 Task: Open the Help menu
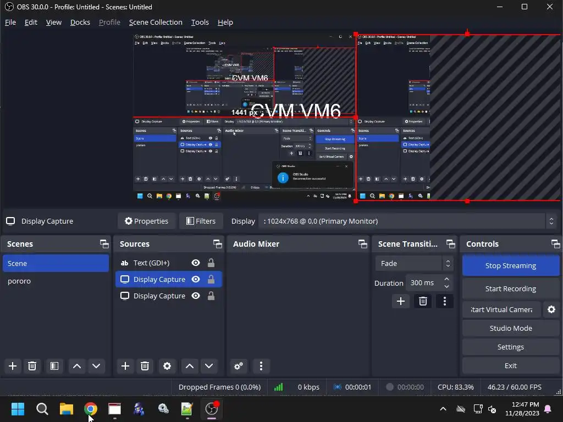pyautogui.click(x=225, y=22)
